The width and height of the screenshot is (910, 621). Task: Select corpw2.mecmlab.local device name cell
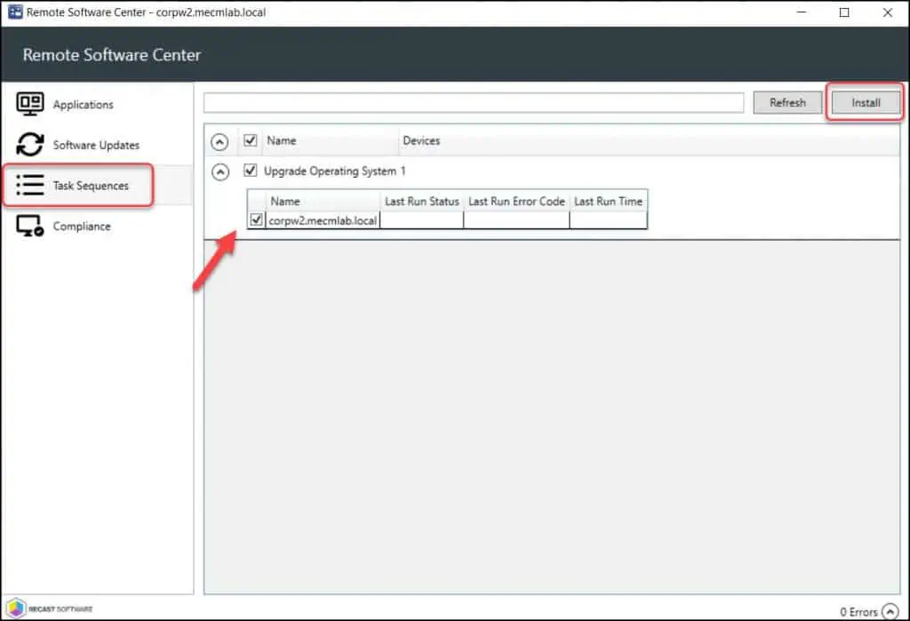pyautogui.click(x=323, y=220)
